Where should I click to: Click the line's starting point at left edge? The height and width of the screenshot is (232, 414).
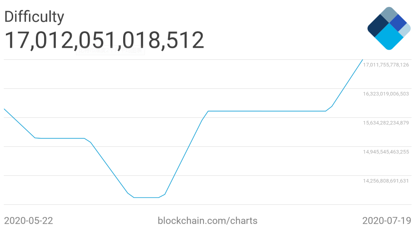(x=5, y=109)
